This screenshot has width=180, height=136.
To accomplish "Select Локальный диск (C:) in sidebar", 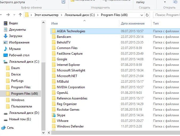I will (21, 62).
